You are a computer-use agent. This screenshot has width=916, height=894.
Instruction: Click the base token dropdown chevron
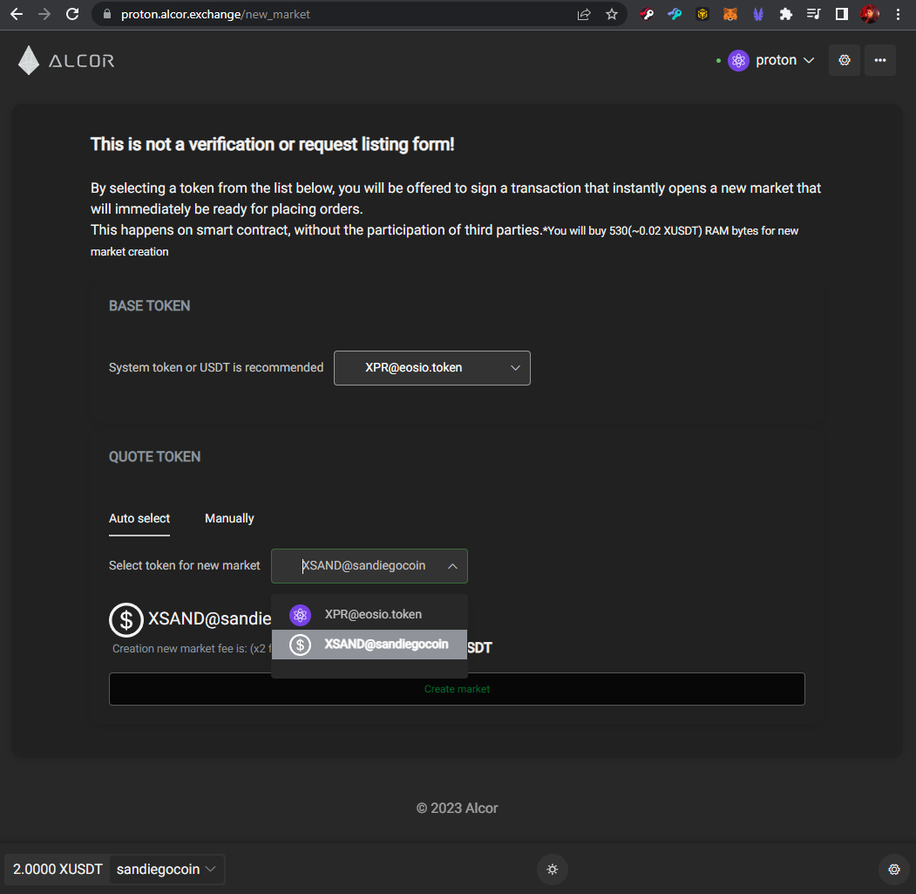pos(515,368)
